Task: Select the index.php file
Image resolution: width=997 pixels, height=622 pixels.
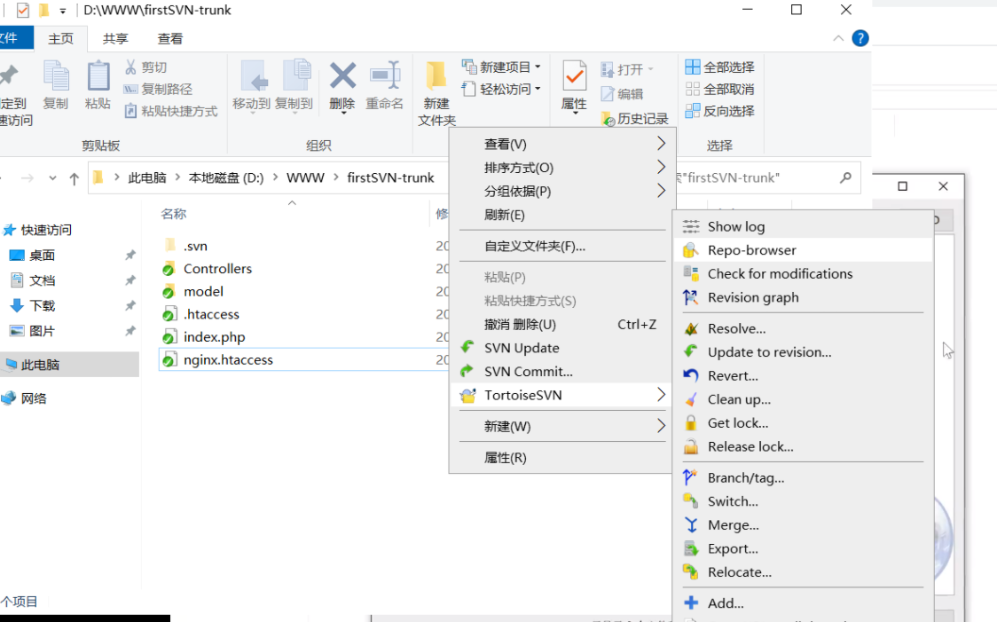Action: tap(215, 336)
